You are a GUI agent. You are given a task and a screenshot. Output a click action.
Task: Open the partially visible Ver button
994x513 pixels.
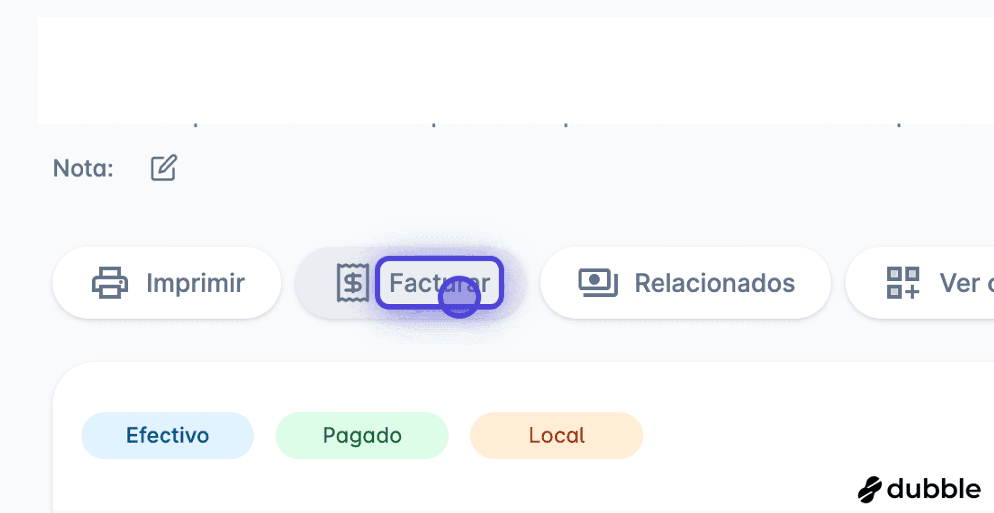coord(920,283)
